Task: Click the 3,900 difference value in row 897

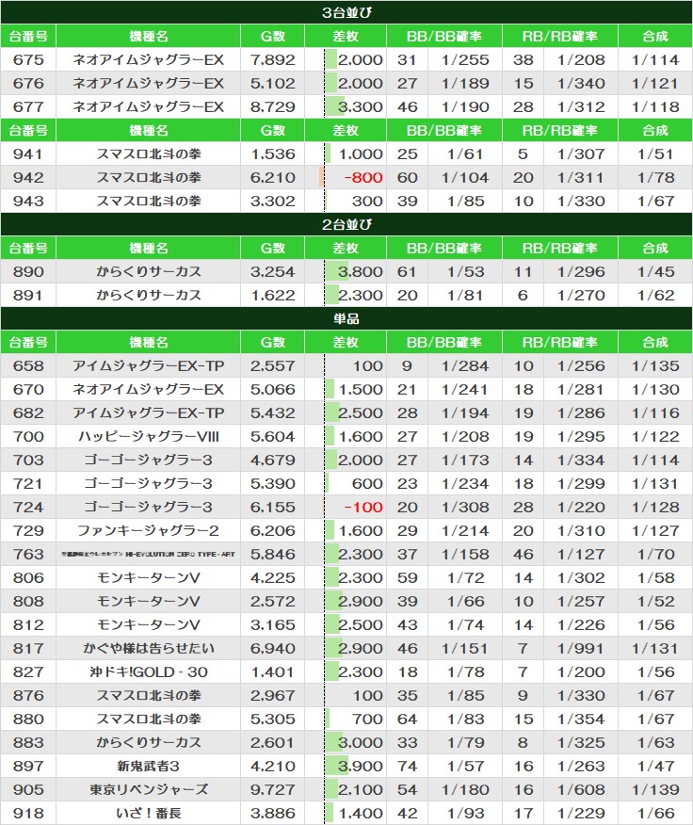Action: point(361,766)
